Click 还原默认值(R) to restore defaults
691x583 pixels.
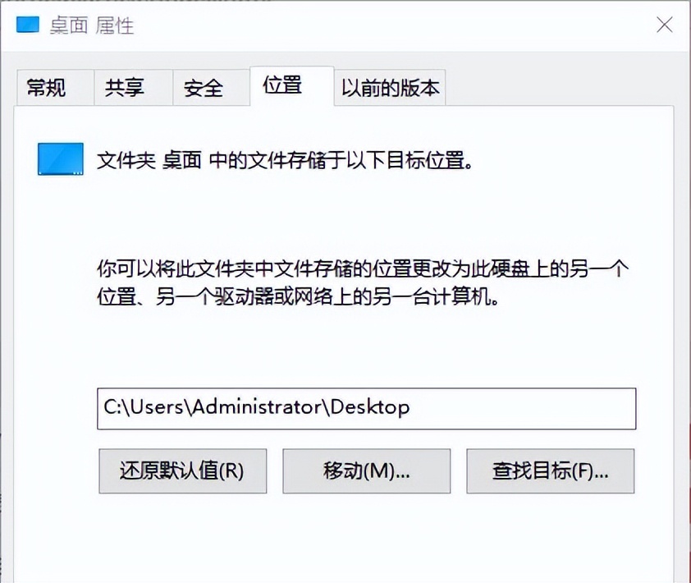tap(182, 471)
